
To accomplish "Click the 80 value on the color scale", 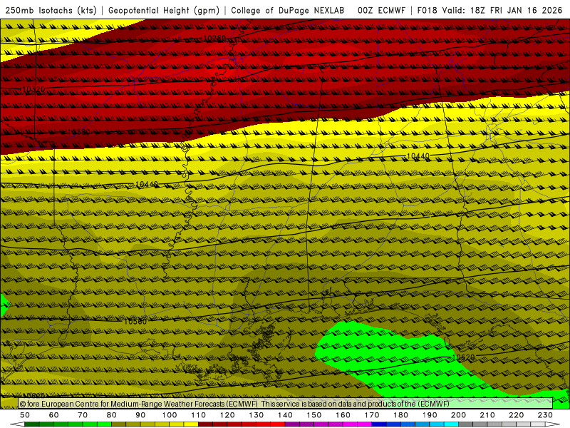I will pyautogui.click(x=112, y=415).
